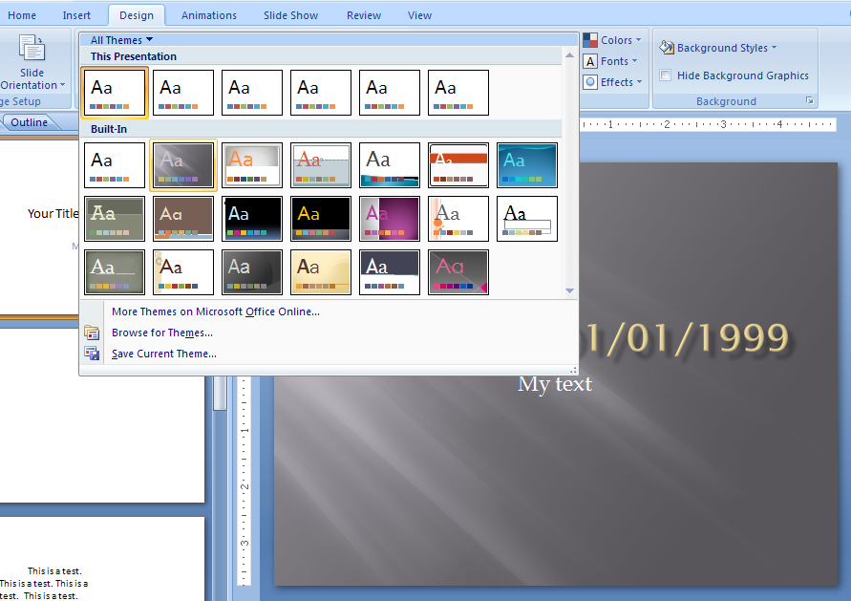This screenshot has height=601, width=851.
Task: Apply navy blue header theme in last row
Action: pyautogui.click(x=390, y=272)
